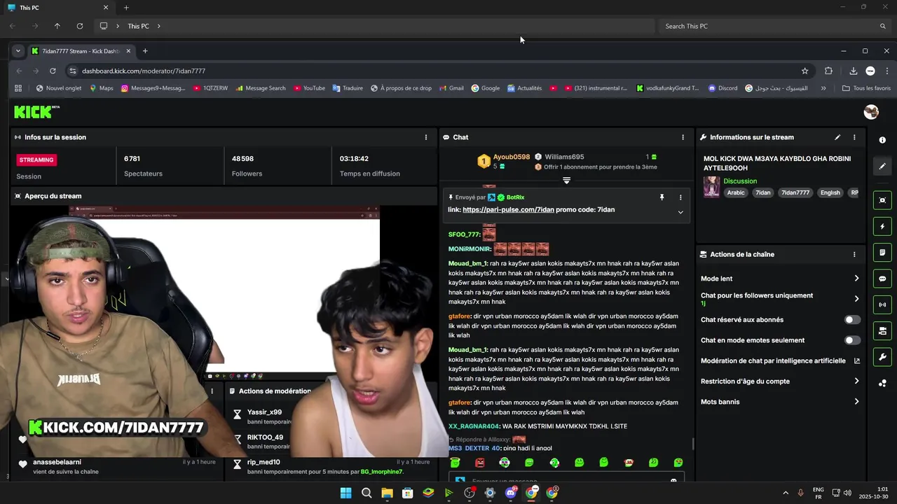Click the ENG FR language indicator

click(818, 493)
